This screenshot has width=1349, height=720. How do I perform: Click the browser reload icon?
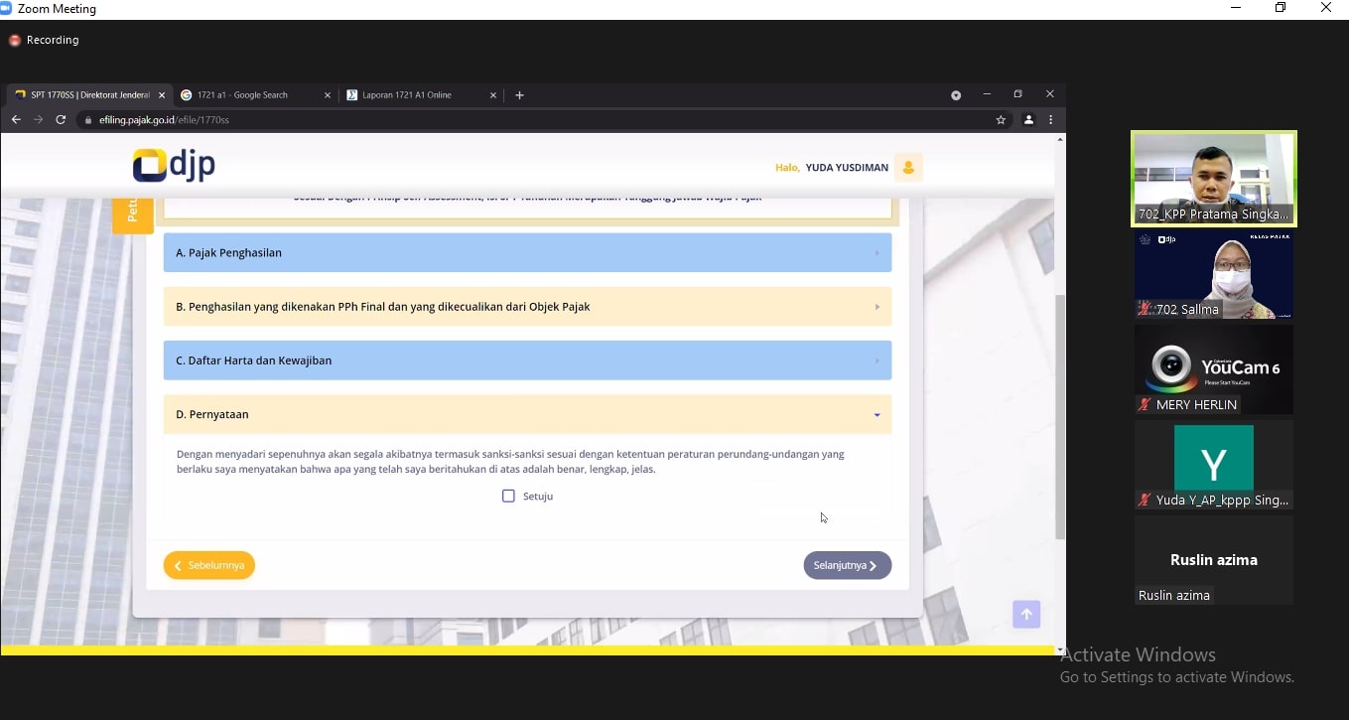(x=61, y=120)
